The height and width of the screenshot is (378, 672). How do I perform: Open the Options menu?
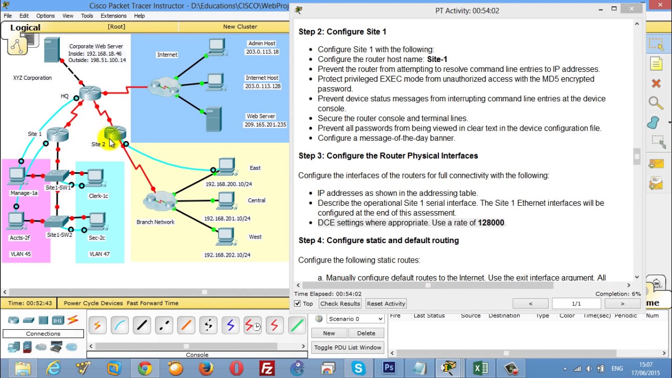pos(46,16)
